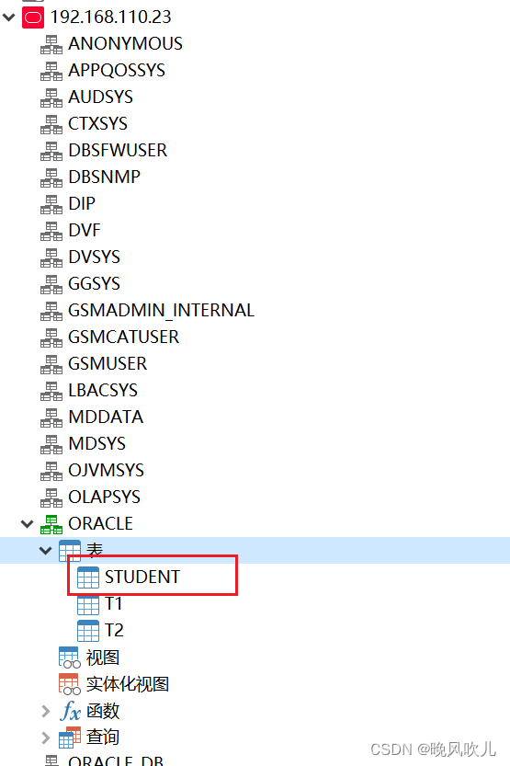Expand the 查询 queries node
The height and width of the screenshot is (766, 510).
pos(45,737)
